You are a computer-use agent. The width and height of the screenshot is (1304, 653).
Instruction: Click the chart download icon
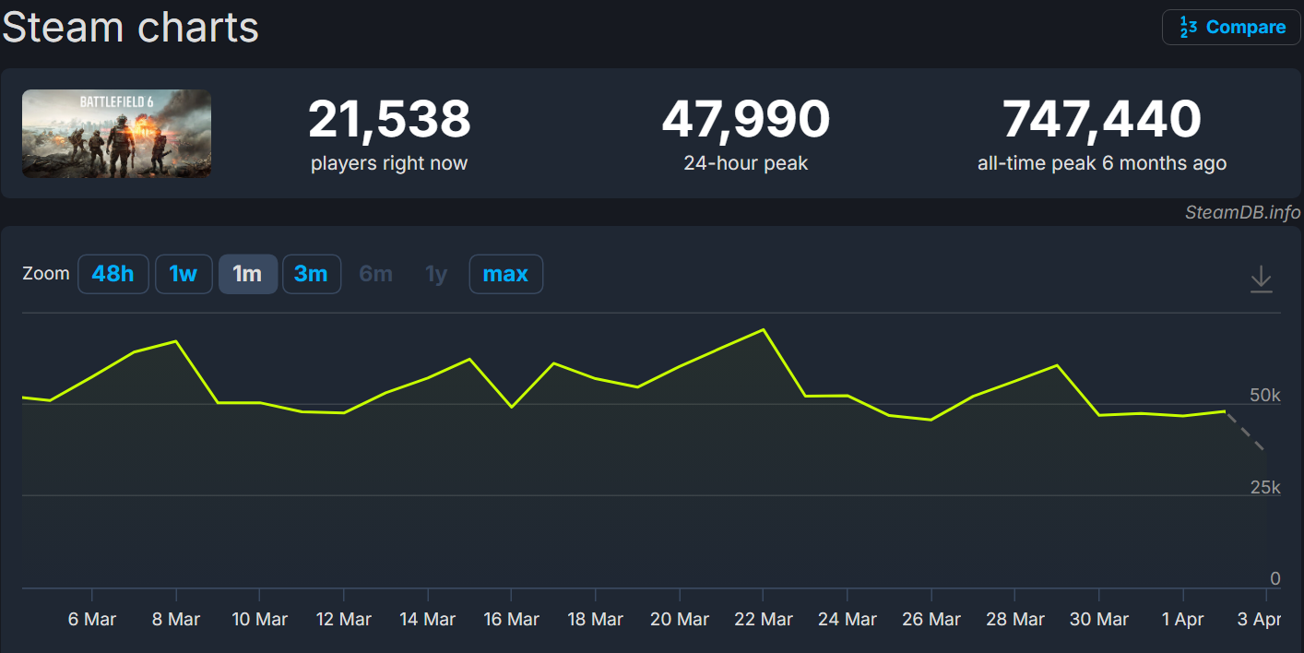pyautogui.click(x=1261, y=279)
